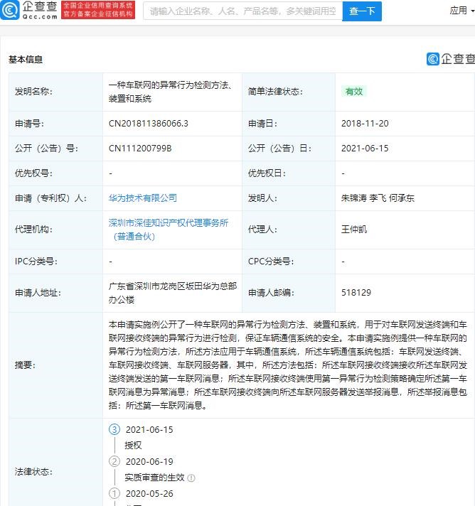Select the date 2020-06-19 in legal timeline
The image size is (475, 506).
(x=149, y=461)
